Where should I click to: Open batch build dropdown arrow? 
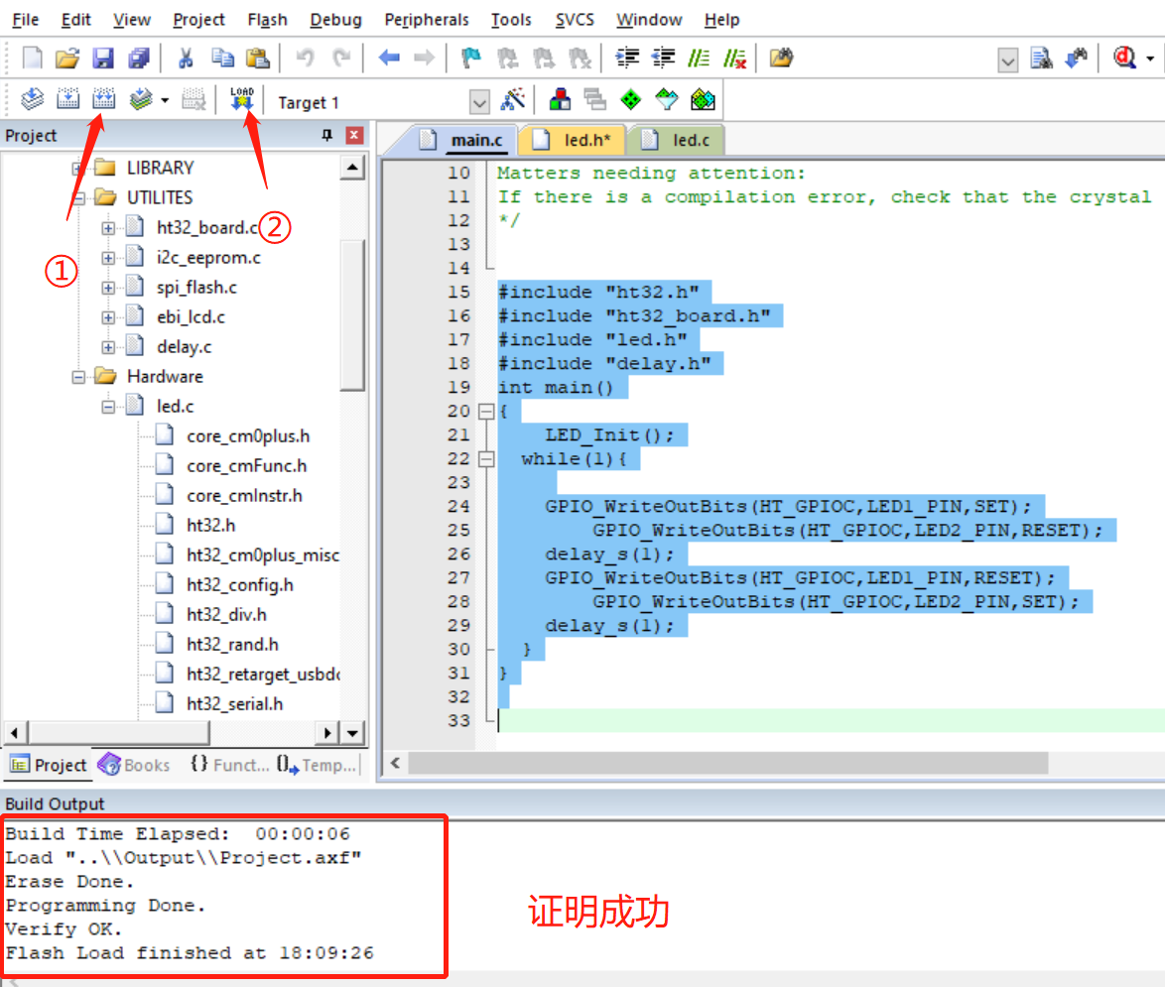[x=164, y=100]
